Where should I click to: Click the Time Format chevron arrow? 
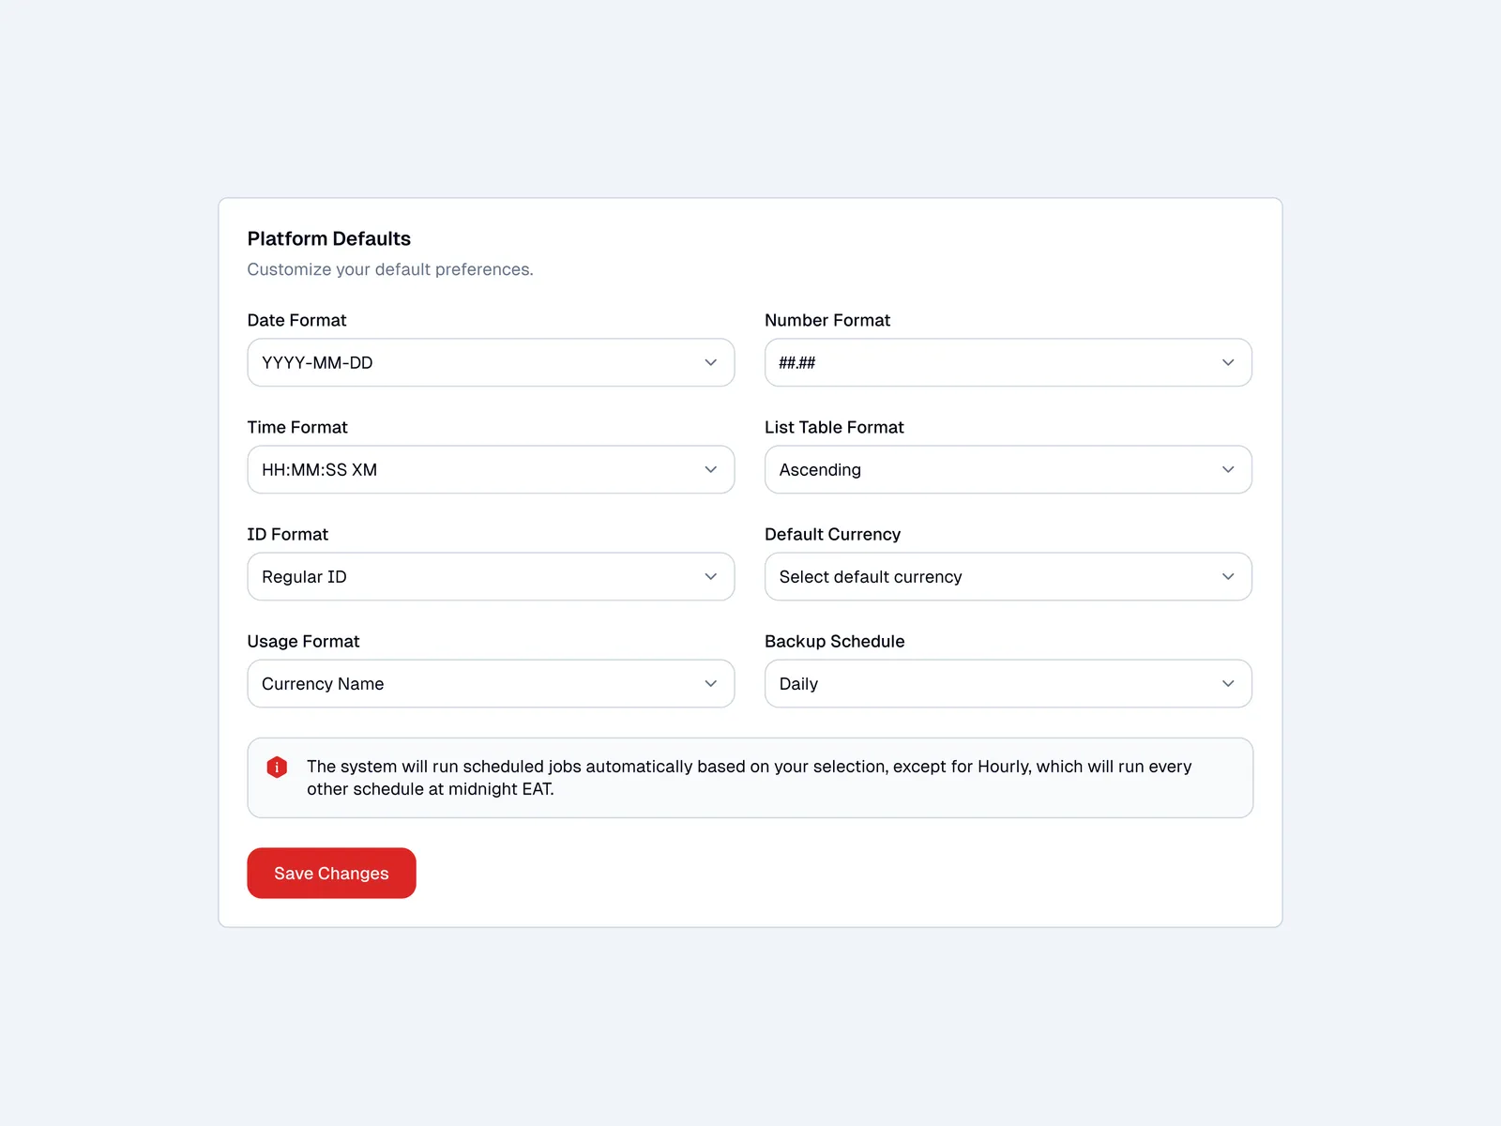(710, 469)
